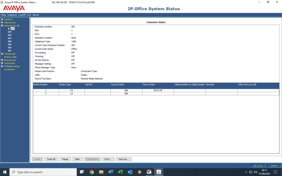282x176 pixels.
Task: Open Microsoft Excel from the taskbar
Action: pyautogui.click(x=120, y=172)
